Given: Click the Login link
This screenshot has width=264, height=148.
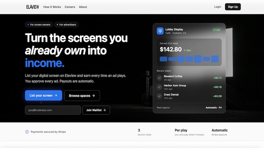Looking at the screenshot, I should [x=218, y=7].
